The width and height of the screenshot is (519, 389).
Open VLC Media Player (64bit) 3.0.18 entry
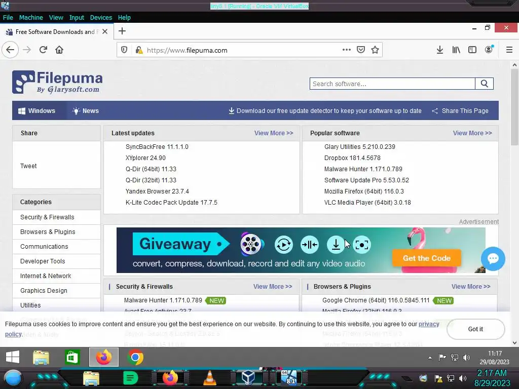click(x=367, y=203)
